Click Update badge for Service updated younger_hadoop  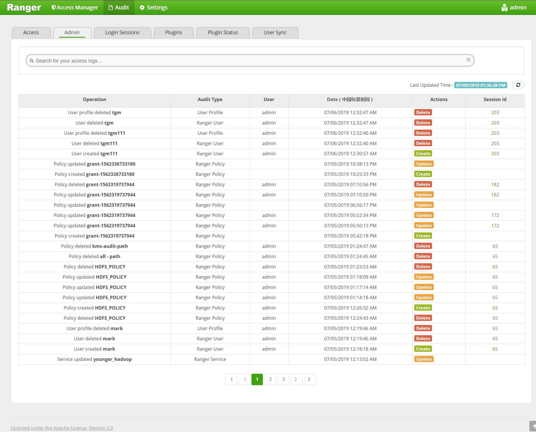pyautogui.click(x=424, y=359)
